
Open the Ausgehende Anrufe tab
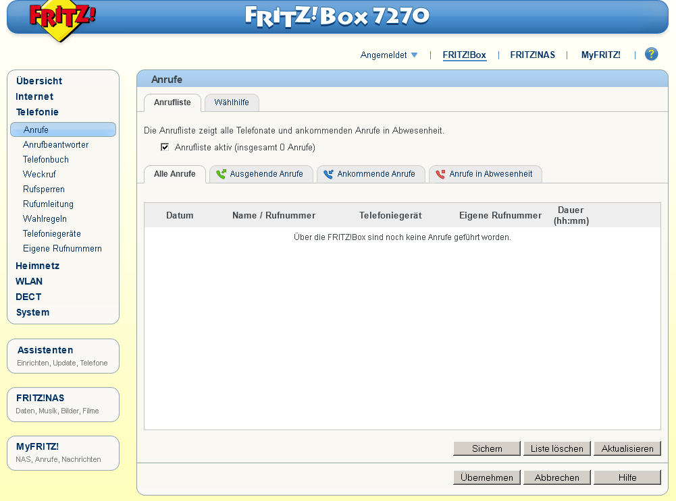(x=261, y=174)
